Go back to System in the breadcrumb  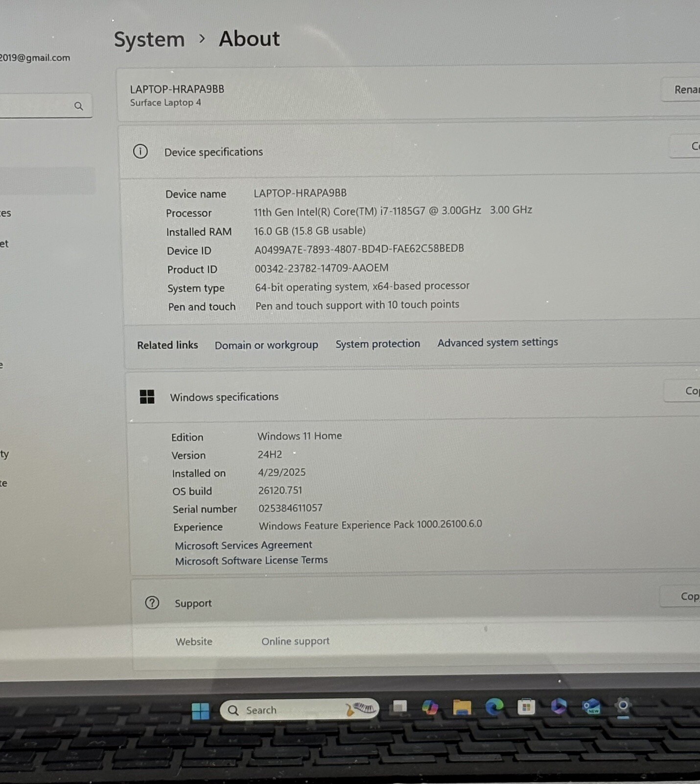click(149, 39)
